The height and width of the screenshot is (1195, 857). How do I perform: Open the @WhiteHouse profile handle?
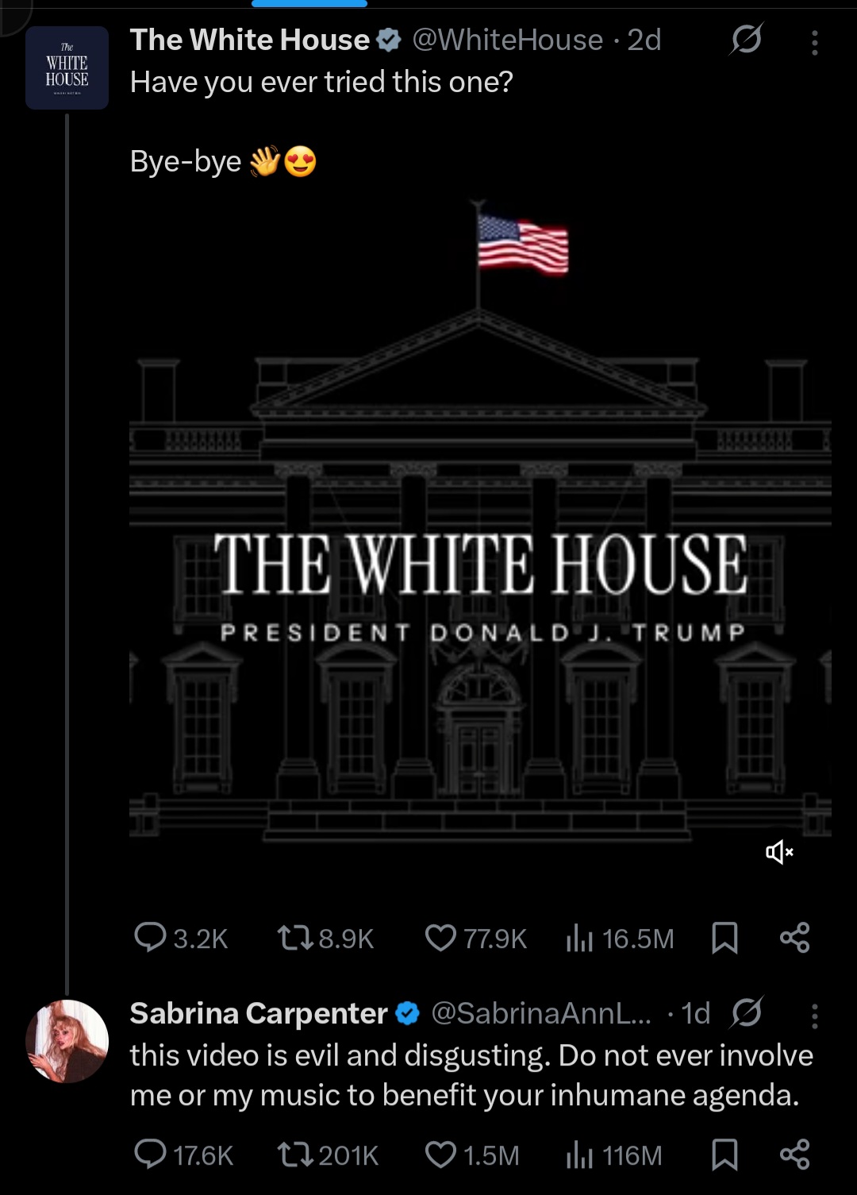[508, 40]
